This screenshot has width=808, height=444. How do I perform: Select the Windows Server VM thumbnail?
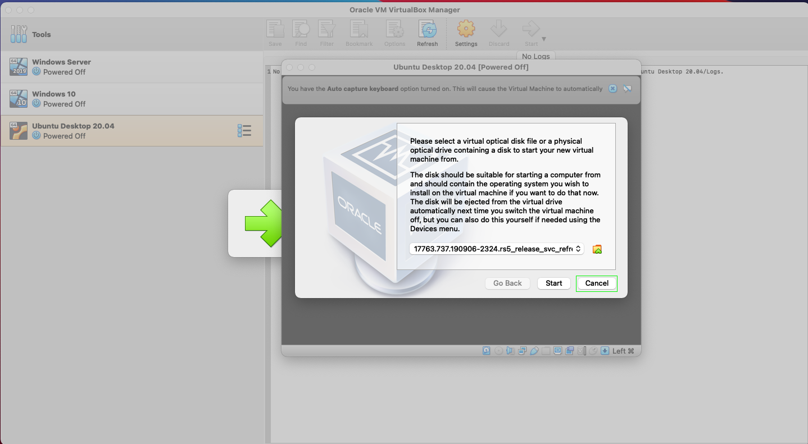tap(19, 66)
